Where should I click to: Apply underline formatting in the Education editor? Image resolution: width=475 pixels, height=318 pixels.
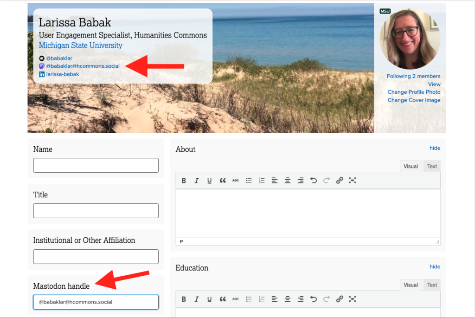coord(209,299)
